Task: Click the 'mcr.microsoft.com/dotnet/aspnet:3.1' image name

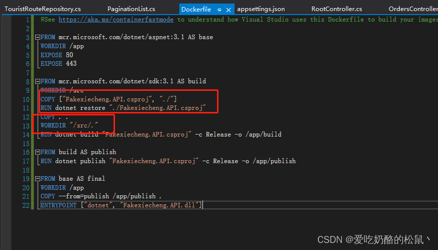Action: point(121,37)
